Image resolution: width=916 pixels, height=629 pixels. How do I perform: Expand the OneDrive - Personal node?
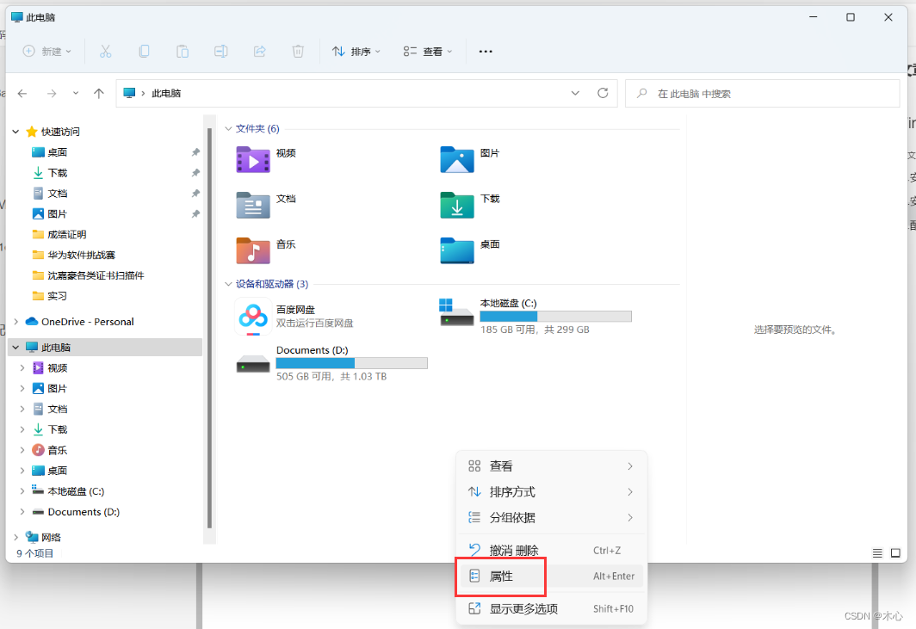tap(15, 322)
